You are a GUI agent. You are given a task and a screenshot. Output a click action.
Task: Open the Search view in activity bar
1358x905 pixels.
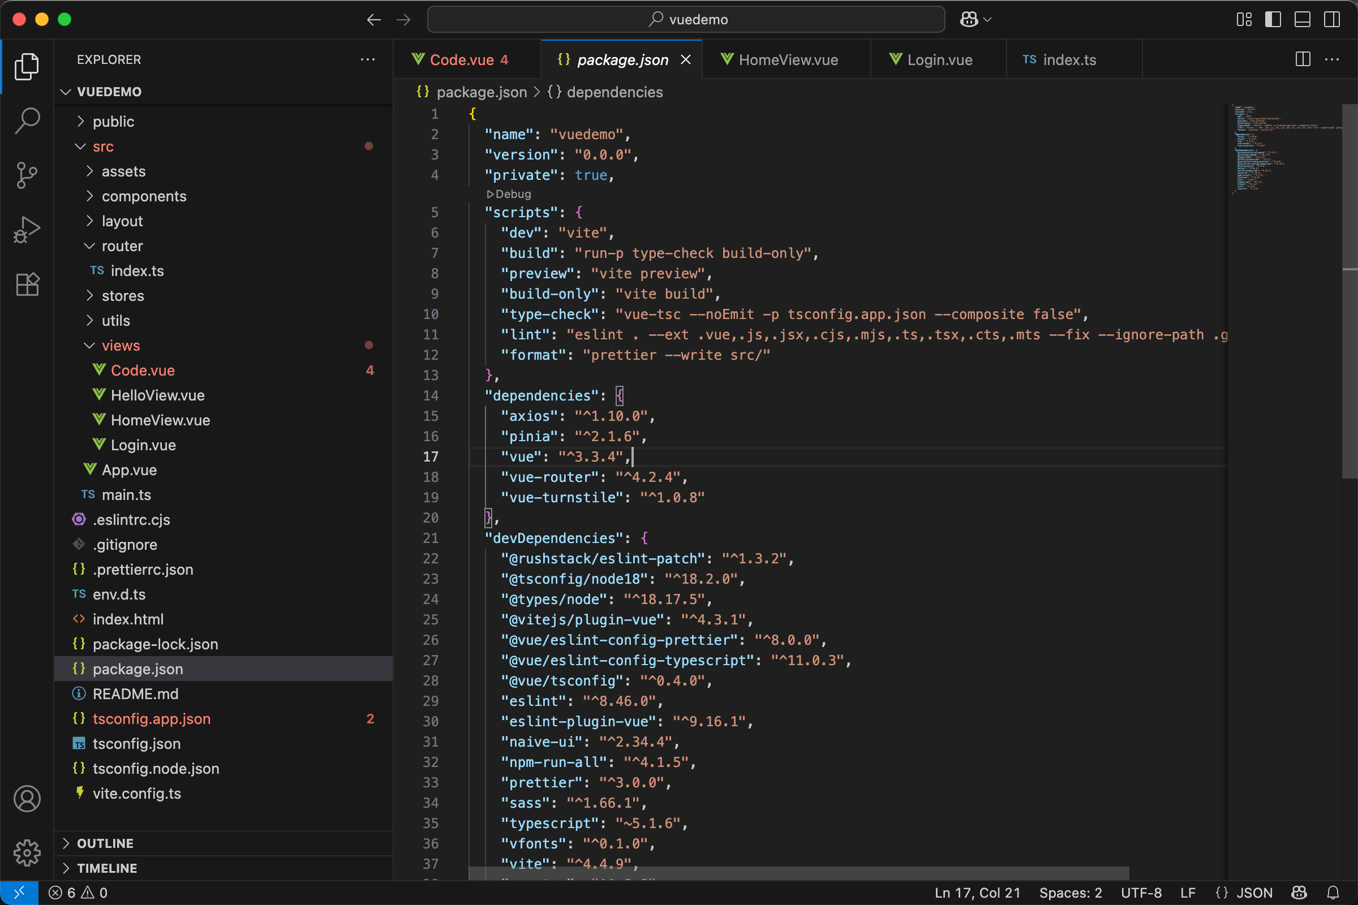click(27, 120)
